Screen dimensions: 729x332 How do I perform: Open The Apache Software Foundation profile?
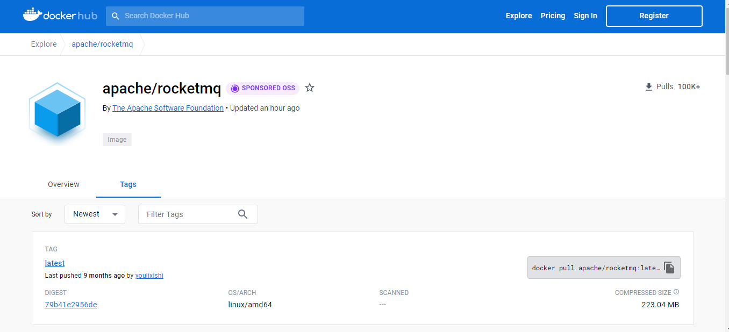[168, 108]
